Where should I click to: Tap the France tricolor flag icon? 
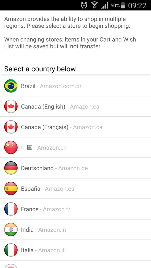click(x=11, y=209)
